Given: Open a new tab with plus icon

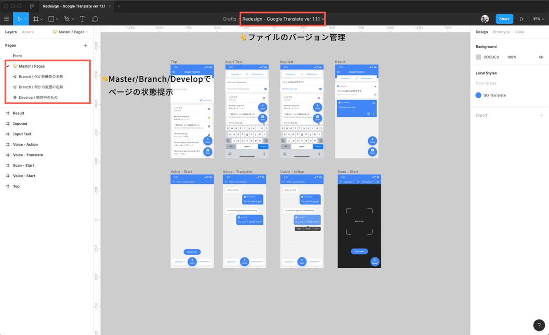Looking at the screenshot, I should coord(119,6).
